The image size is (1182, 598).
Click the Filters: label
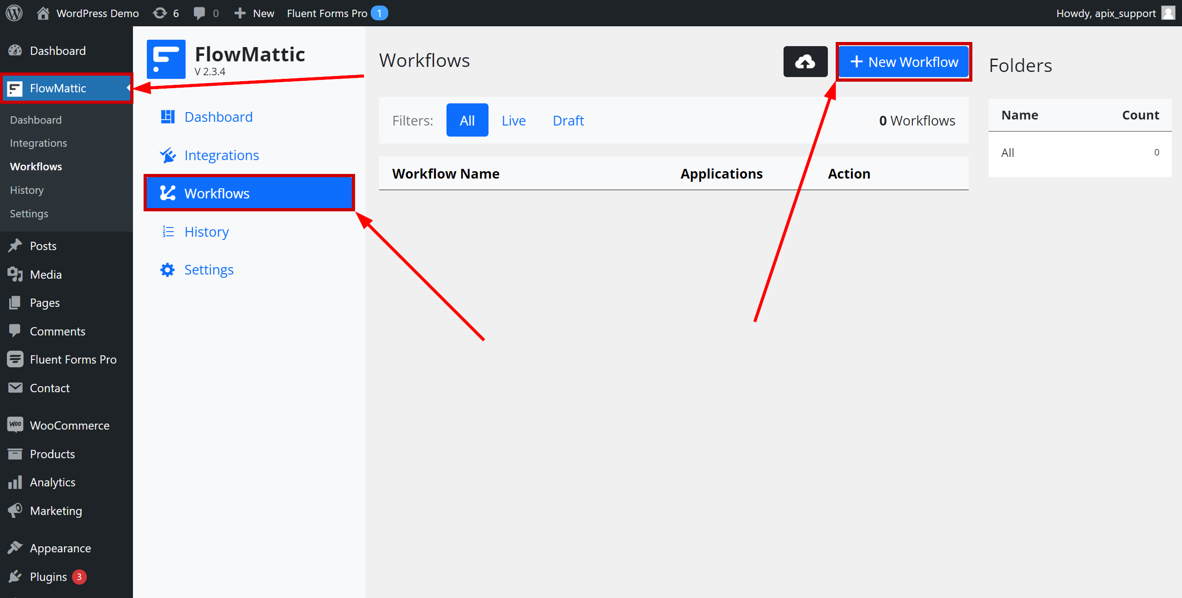coord(413,120)
